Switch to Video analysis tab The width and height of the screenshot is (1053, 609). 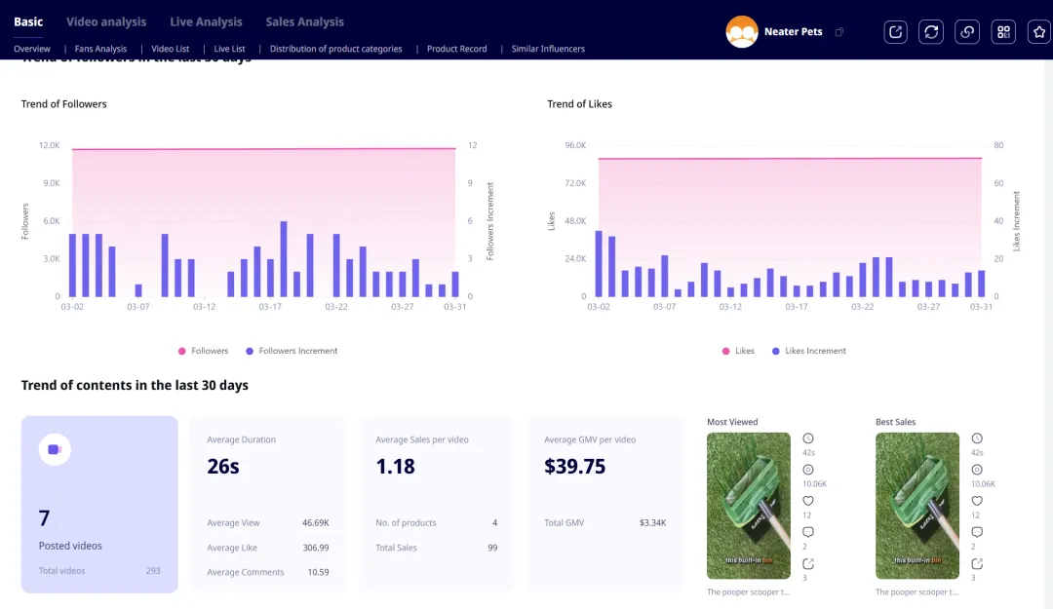(106, 21)
